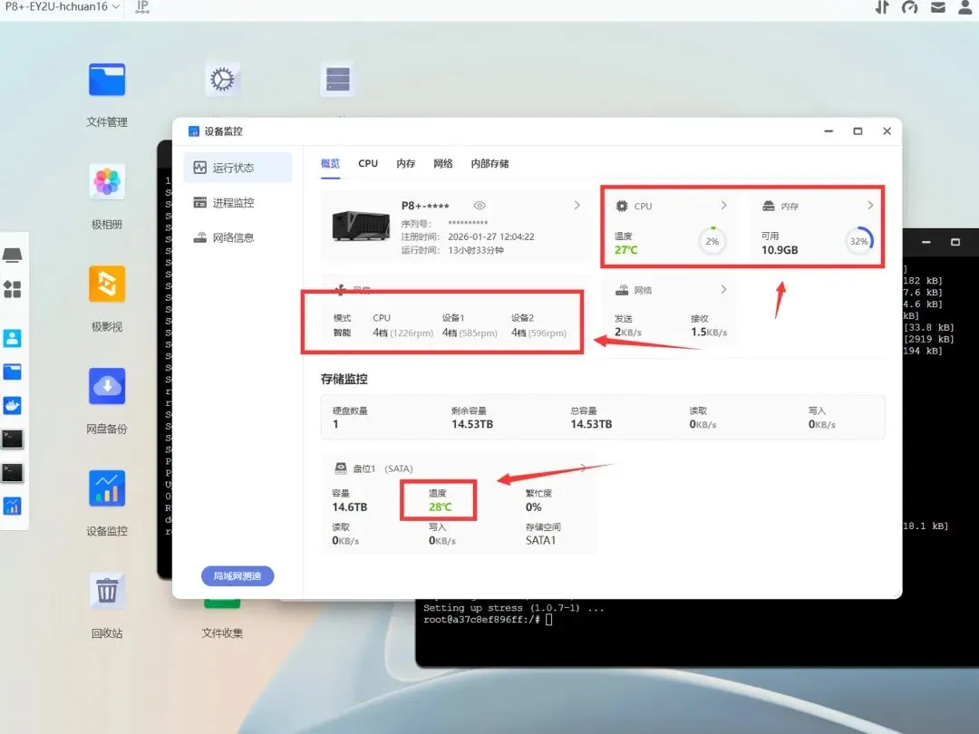Open the 网盘备份 cloud backup app
Viewport: 979px width, 734px height.
(x=107, y=386)
